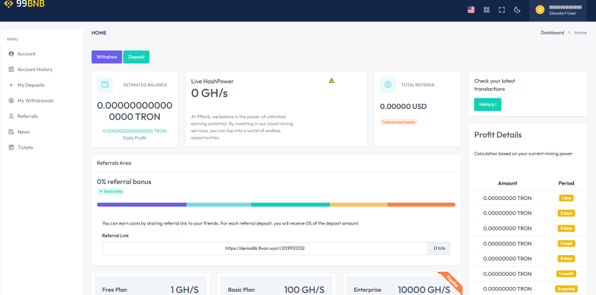Go to Account History in sidebar

[35, 69]
